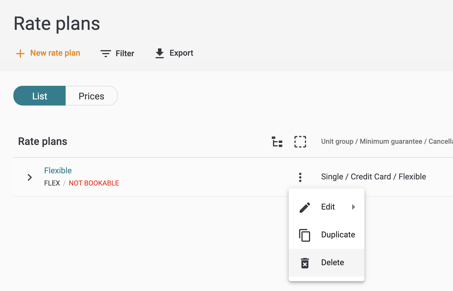The height and width of the screenshot is (291, 453).
Task: Click the plus icon for New rate plan
Action: (20, 54)
